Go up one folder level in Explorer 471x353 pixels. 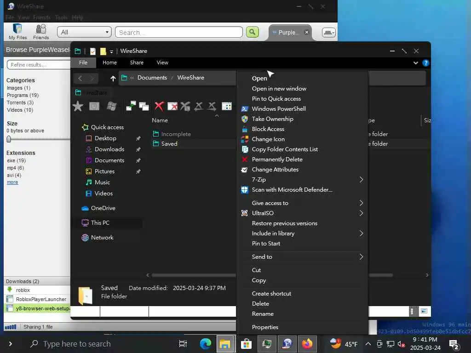point(113,78)
